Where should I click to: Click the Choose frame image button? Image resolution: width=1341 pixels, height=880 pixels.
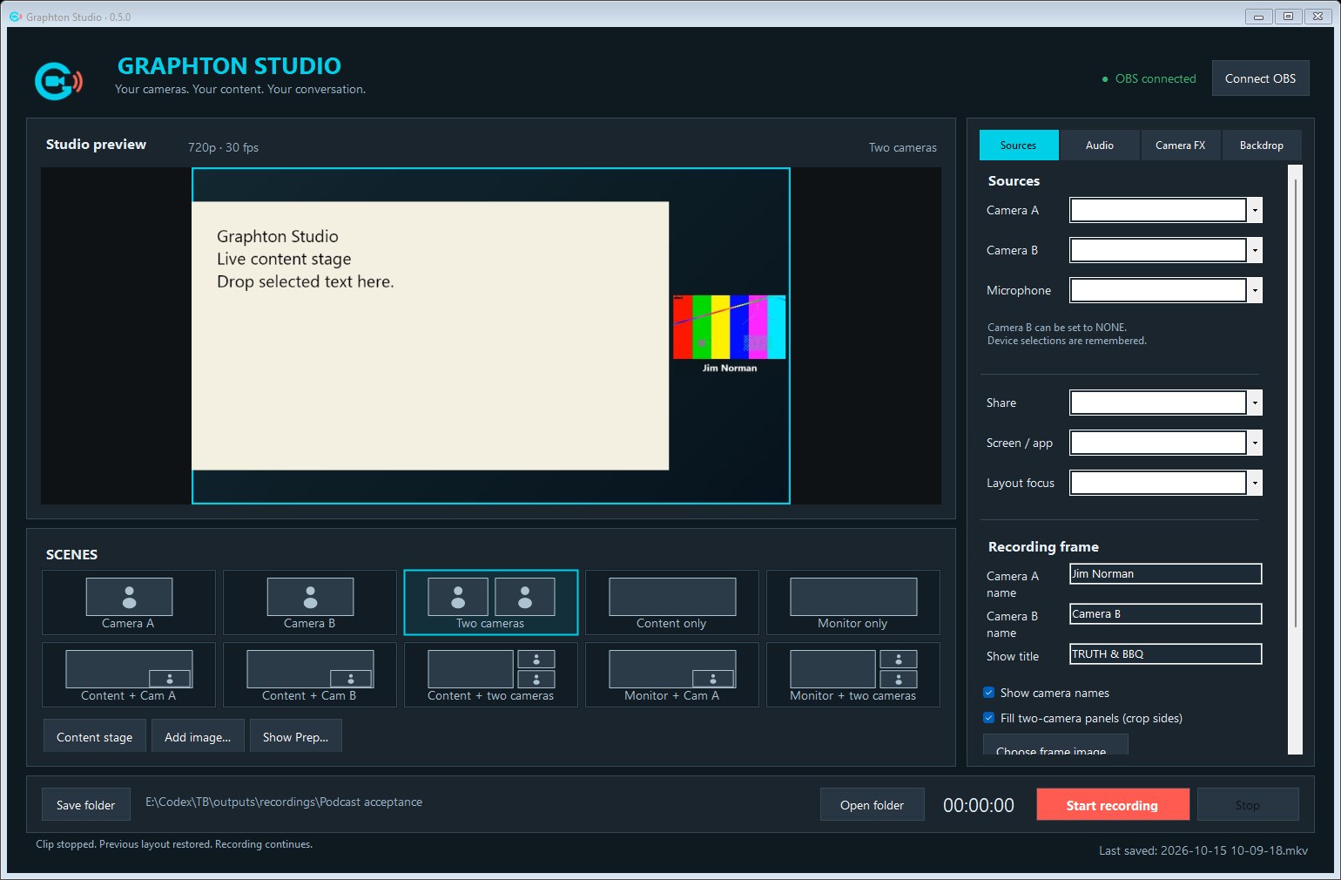[x=1055, y=744]
